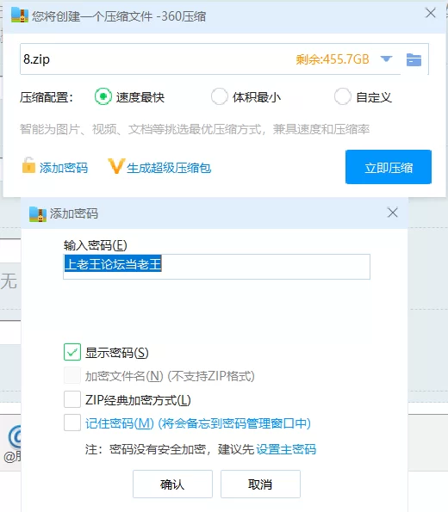The height and width of the screenshot is (512, 448).
Task: Click the disabled 加密文件名(N) checkbox
Action: click(x=72, y=375)
